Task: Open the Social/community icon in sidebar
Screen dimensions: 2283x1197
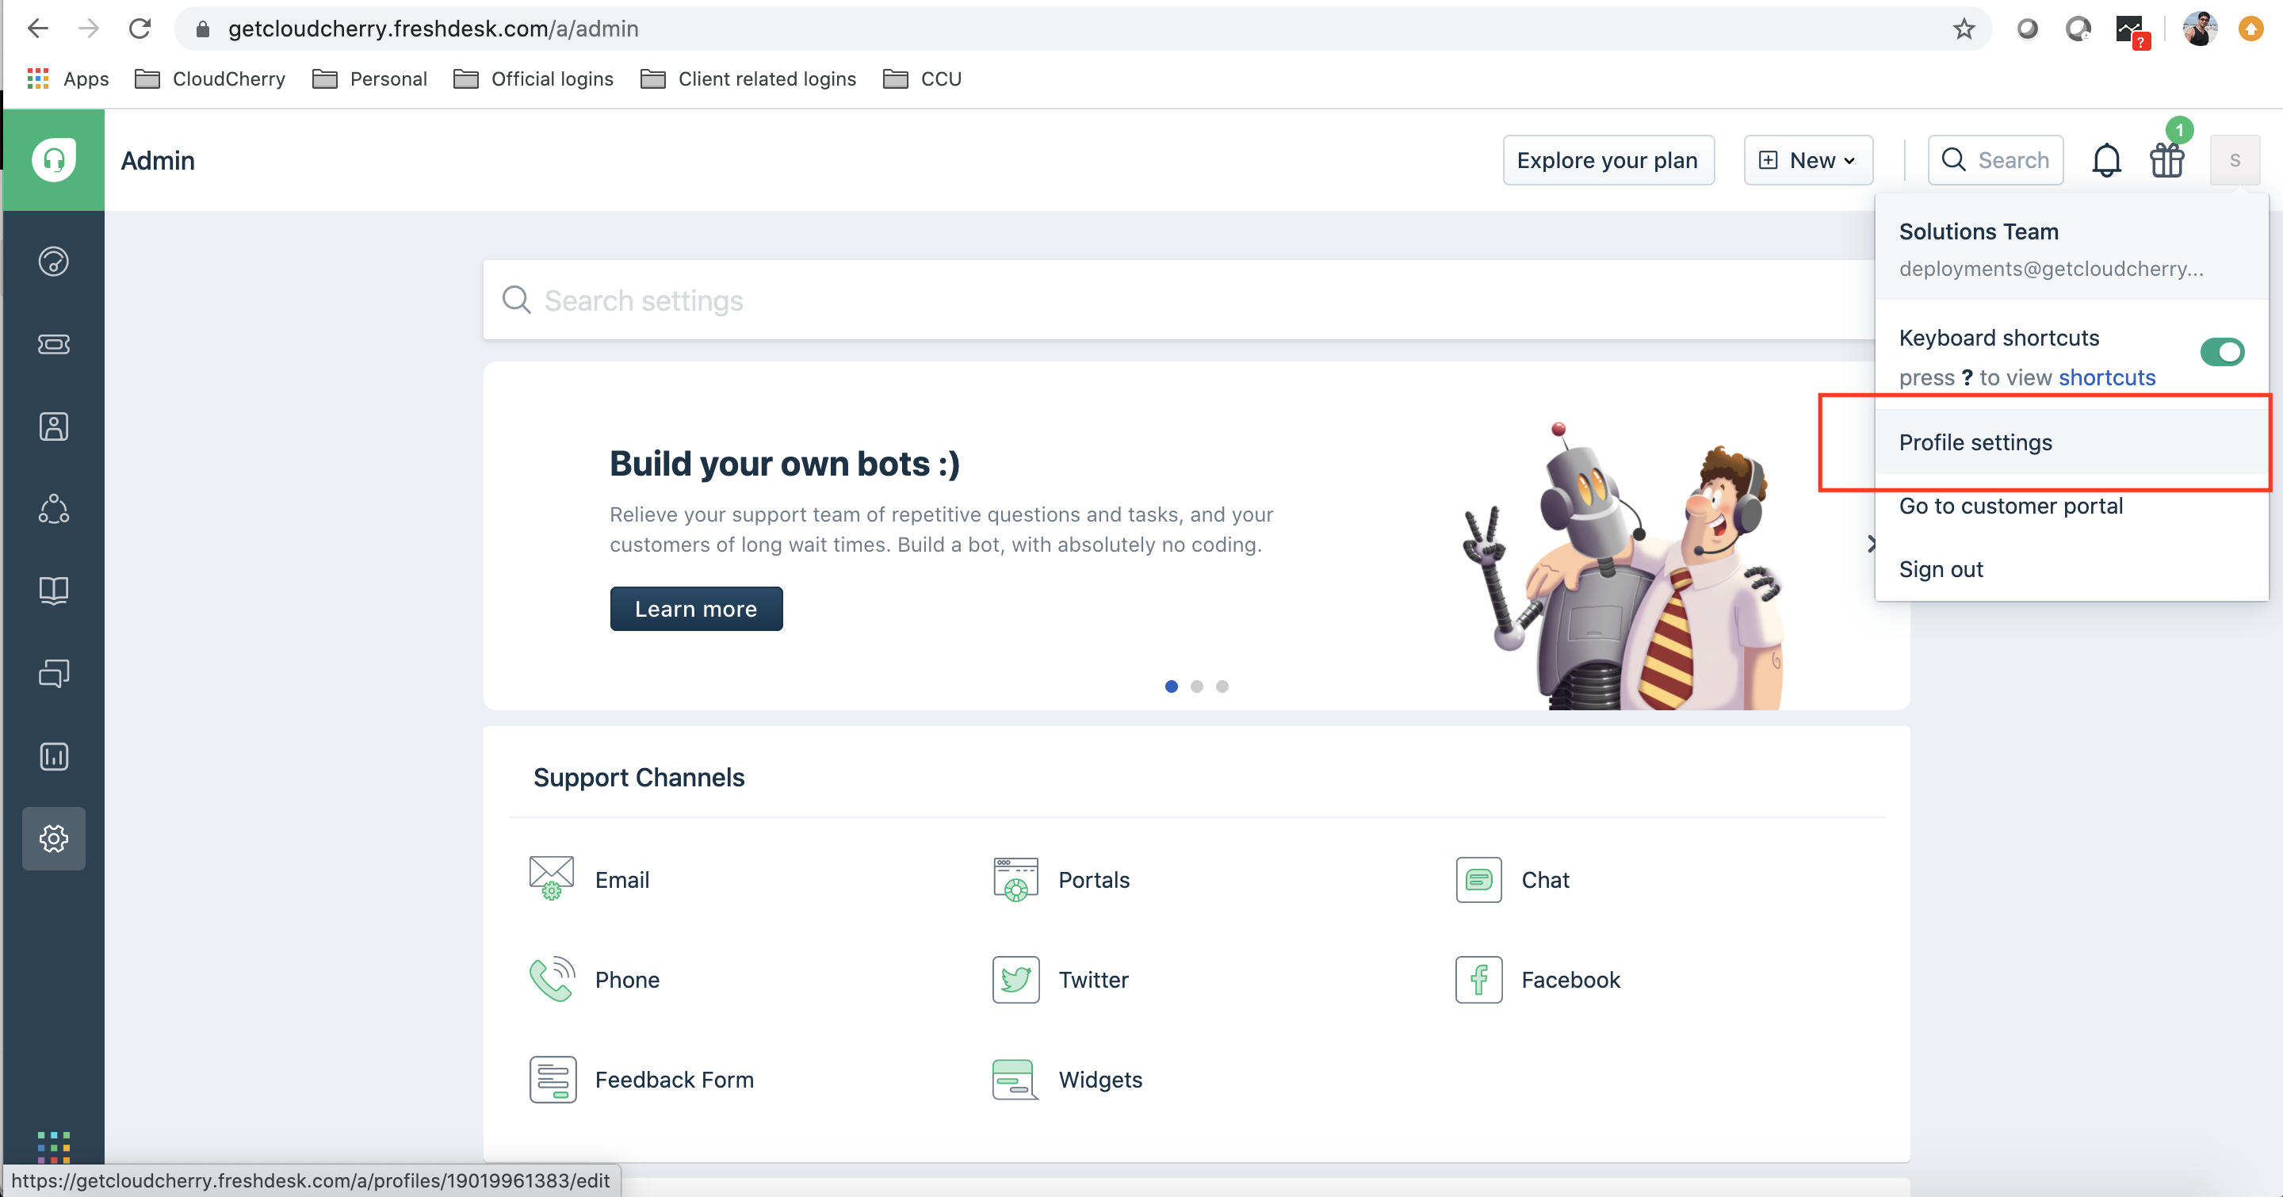Action: coord(53,509)
